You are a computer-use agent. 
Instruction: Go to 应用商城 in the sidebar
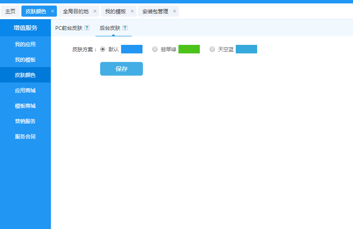coord(25,90)
